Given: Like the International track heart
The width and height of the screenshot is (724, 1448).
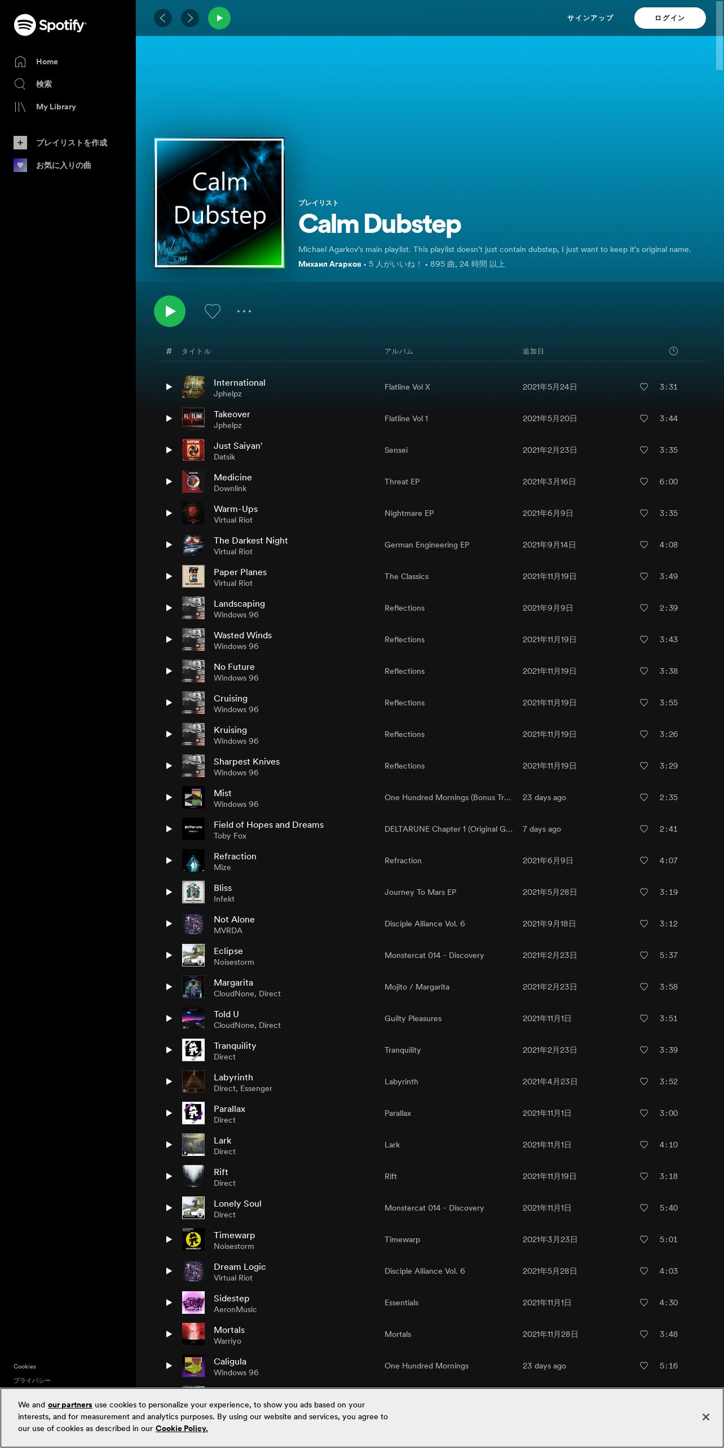Looking at the screenshot, I should click(x=644, y=387).
